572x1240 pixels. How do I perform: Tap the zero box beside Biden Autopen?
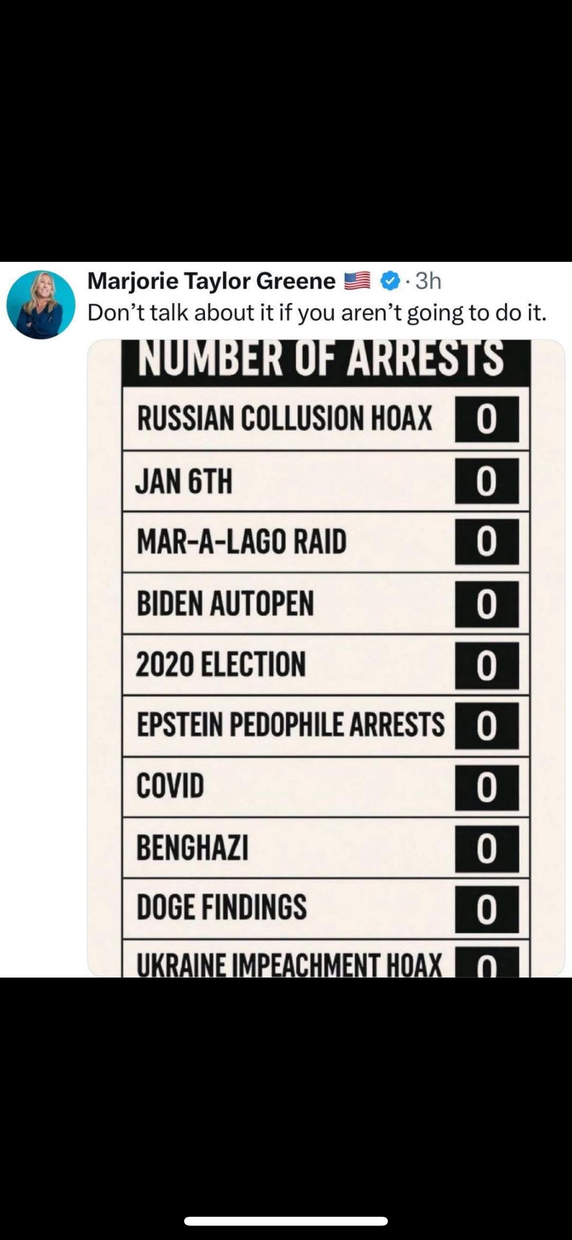point(486,604)
